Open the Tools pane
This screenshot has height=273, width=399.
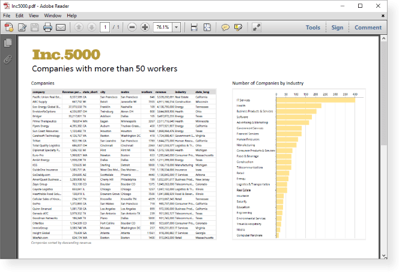pyautogui.click(x=312, y=28)
